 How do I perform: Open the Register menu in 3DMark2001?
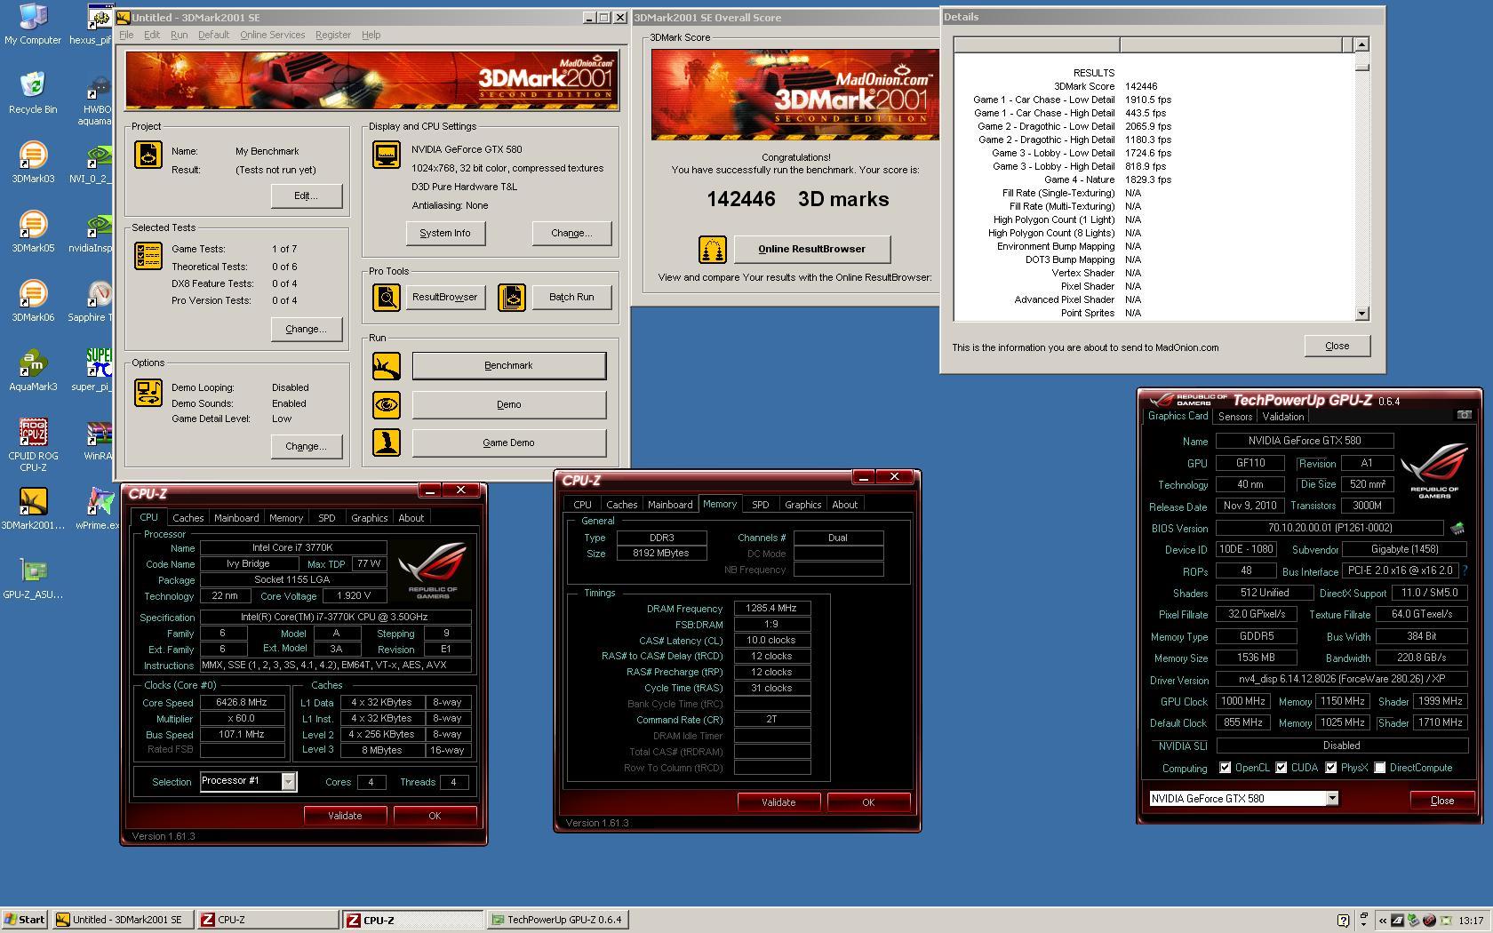(332, 35)
